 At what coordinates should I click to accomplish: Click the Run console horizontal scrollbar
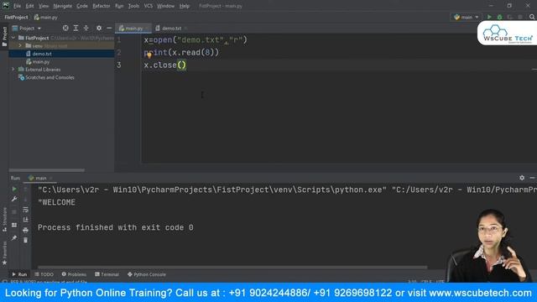tap(232, 267)
